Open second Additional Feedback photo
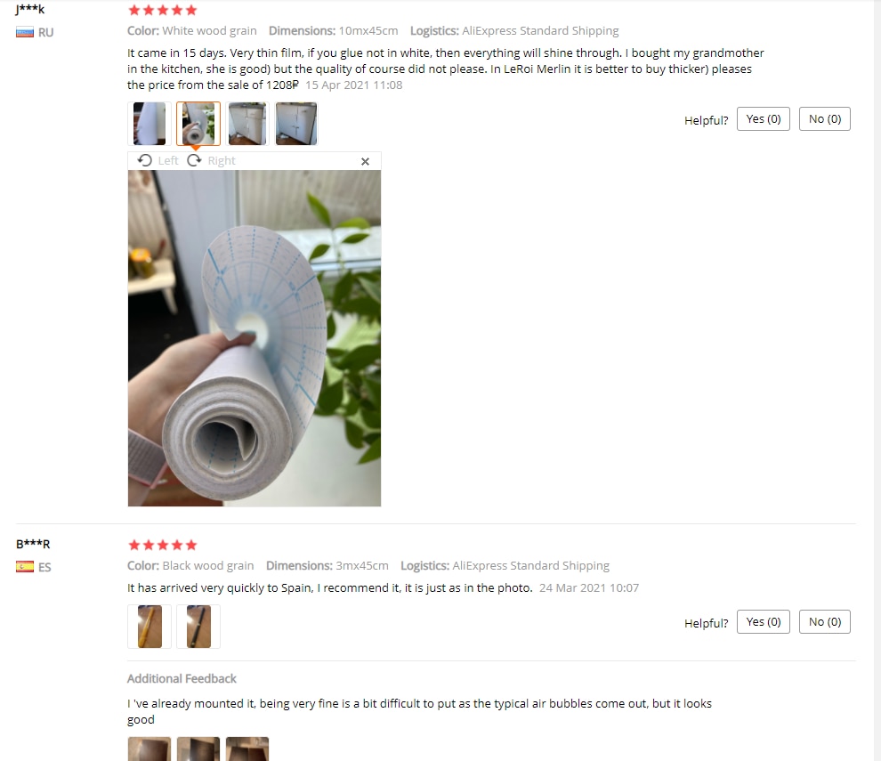 [198, 749]
